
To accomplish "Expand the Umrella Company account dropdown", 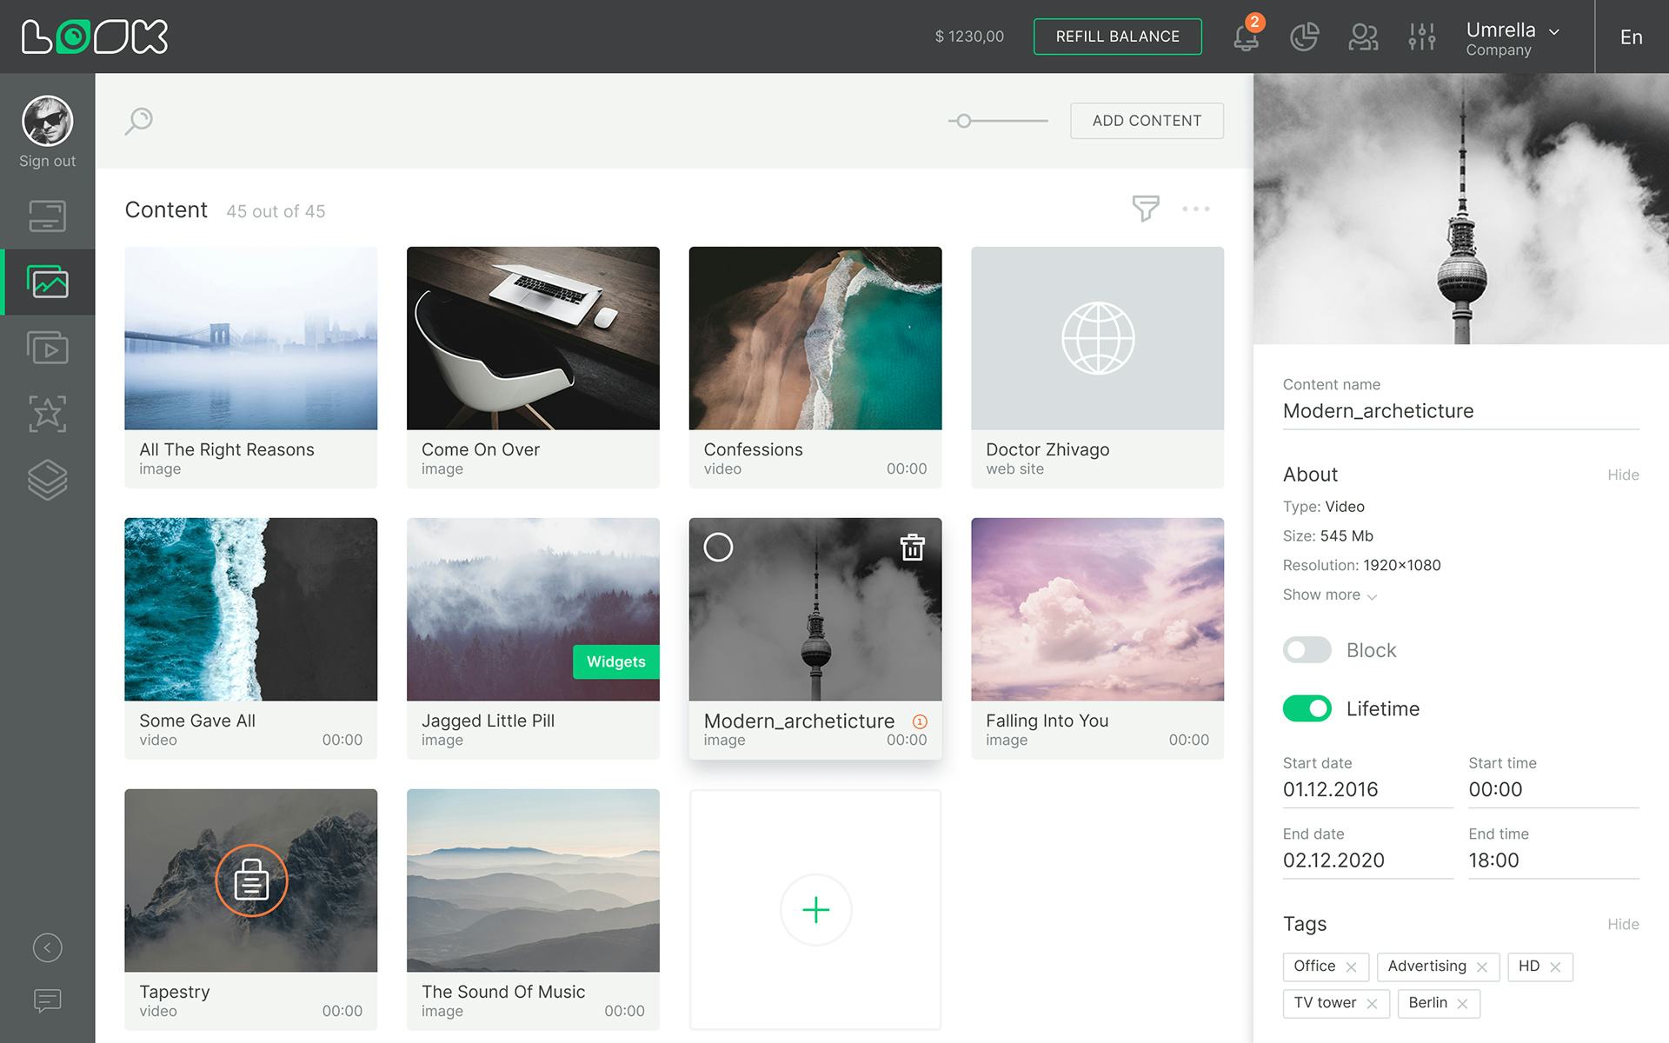I will (x=1513, y=37).
